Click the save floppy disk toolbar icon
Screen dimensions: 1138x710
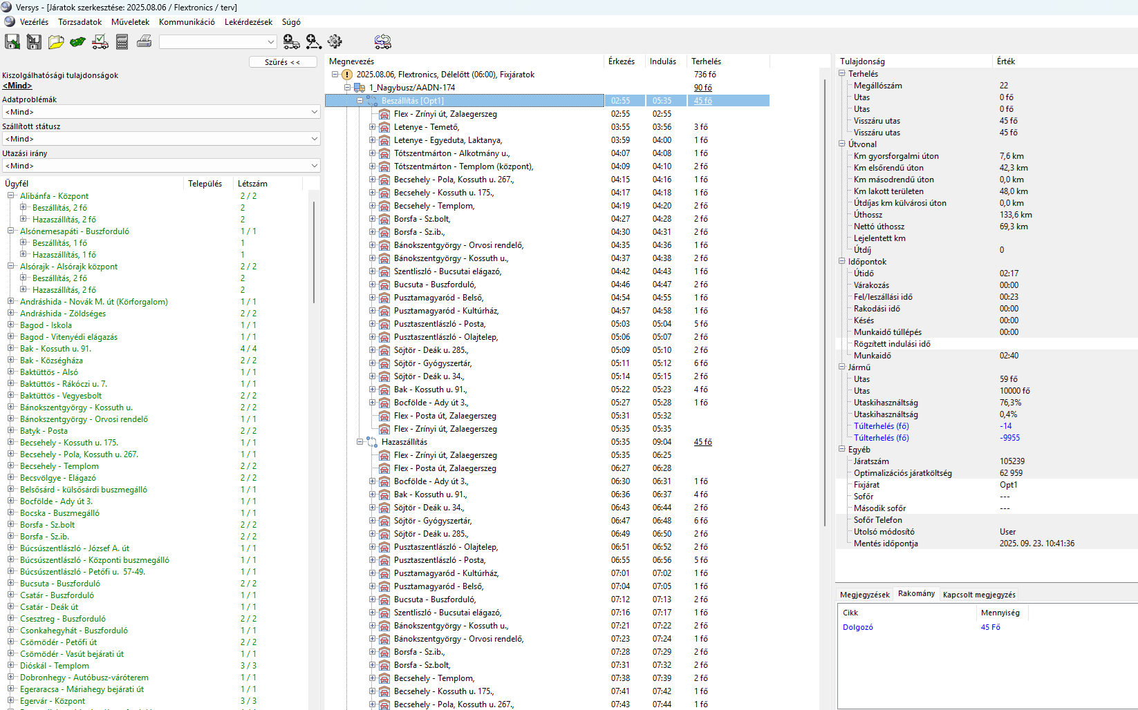12,42
